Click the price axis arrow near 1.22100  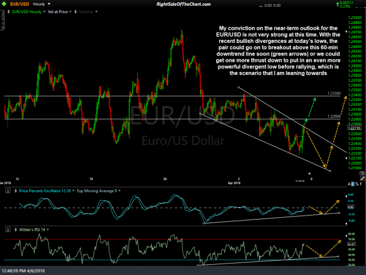(346, 158)
